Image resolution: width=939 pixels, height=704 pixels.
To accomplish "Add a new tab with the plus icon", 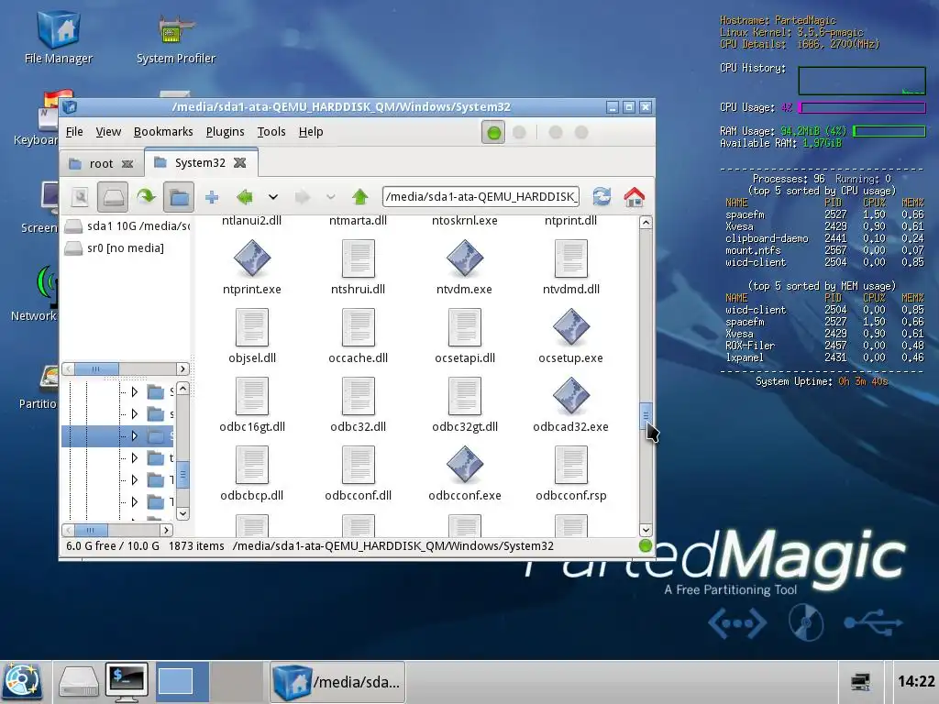I will click(212, 197).
